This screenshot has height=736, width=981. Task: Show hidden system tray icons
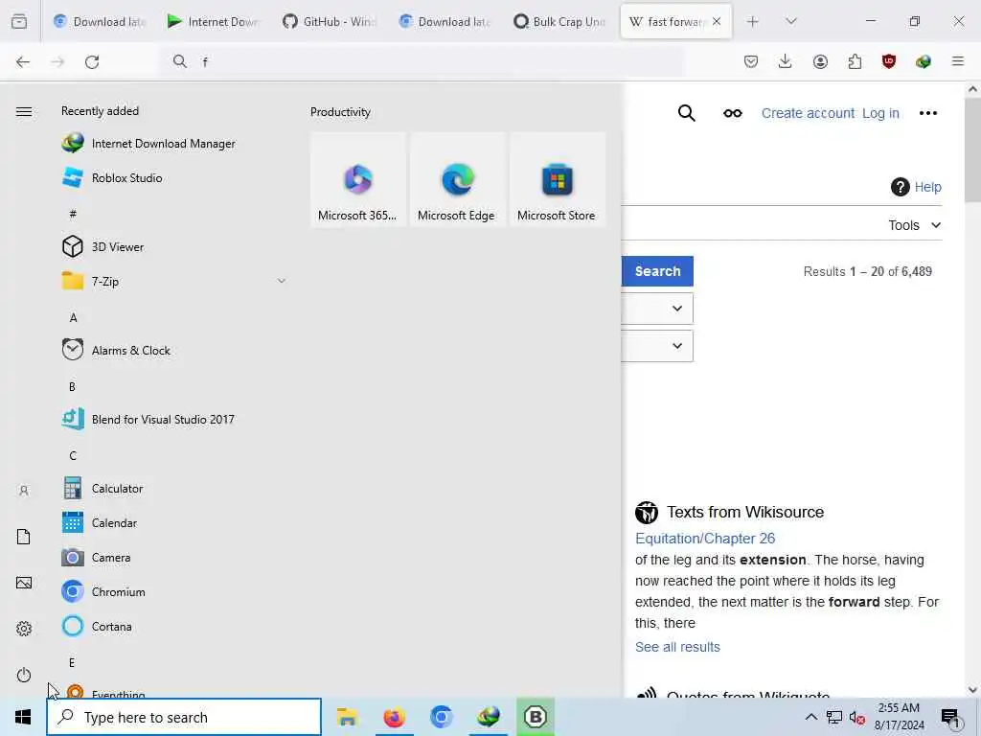810,717
